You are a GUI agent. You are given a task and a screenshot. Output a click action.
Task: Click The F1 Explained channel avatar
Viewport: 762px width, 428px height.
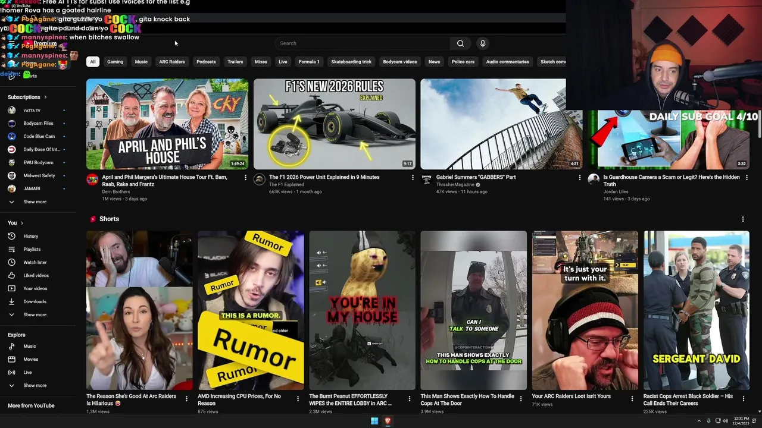pyautogui.click(x=260, y=180)
